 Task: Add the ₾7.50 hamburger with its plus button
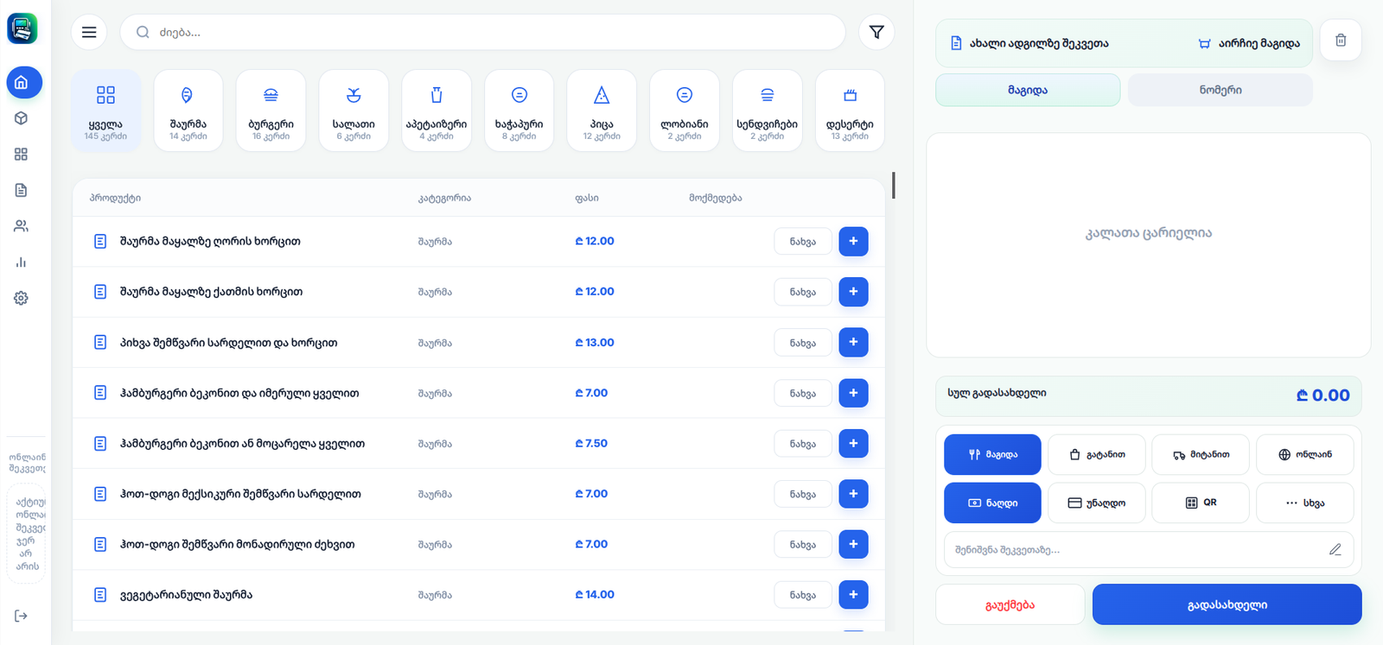tap(853, 444)
